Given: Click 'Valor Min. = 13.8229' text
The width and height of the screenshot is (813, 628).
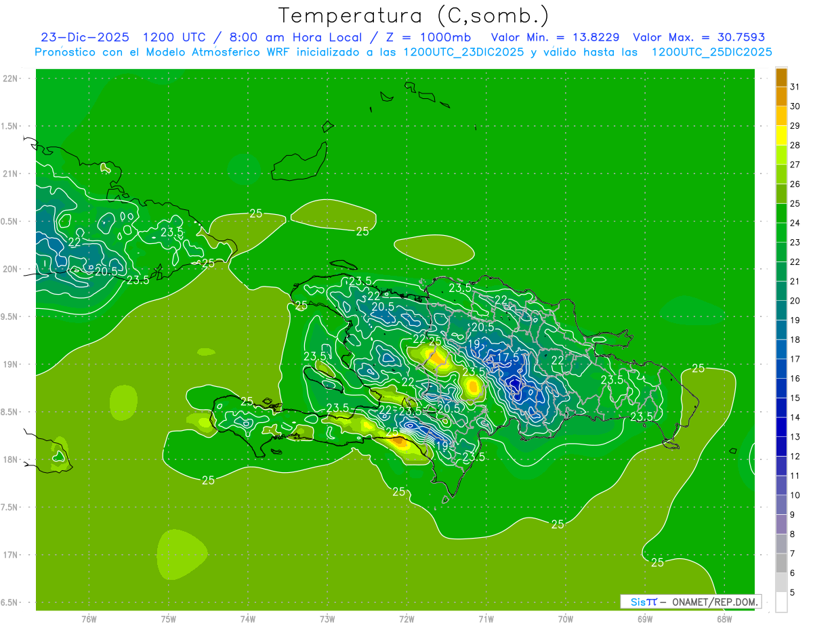Looking at the screenshot, I should tap(556, 37).
